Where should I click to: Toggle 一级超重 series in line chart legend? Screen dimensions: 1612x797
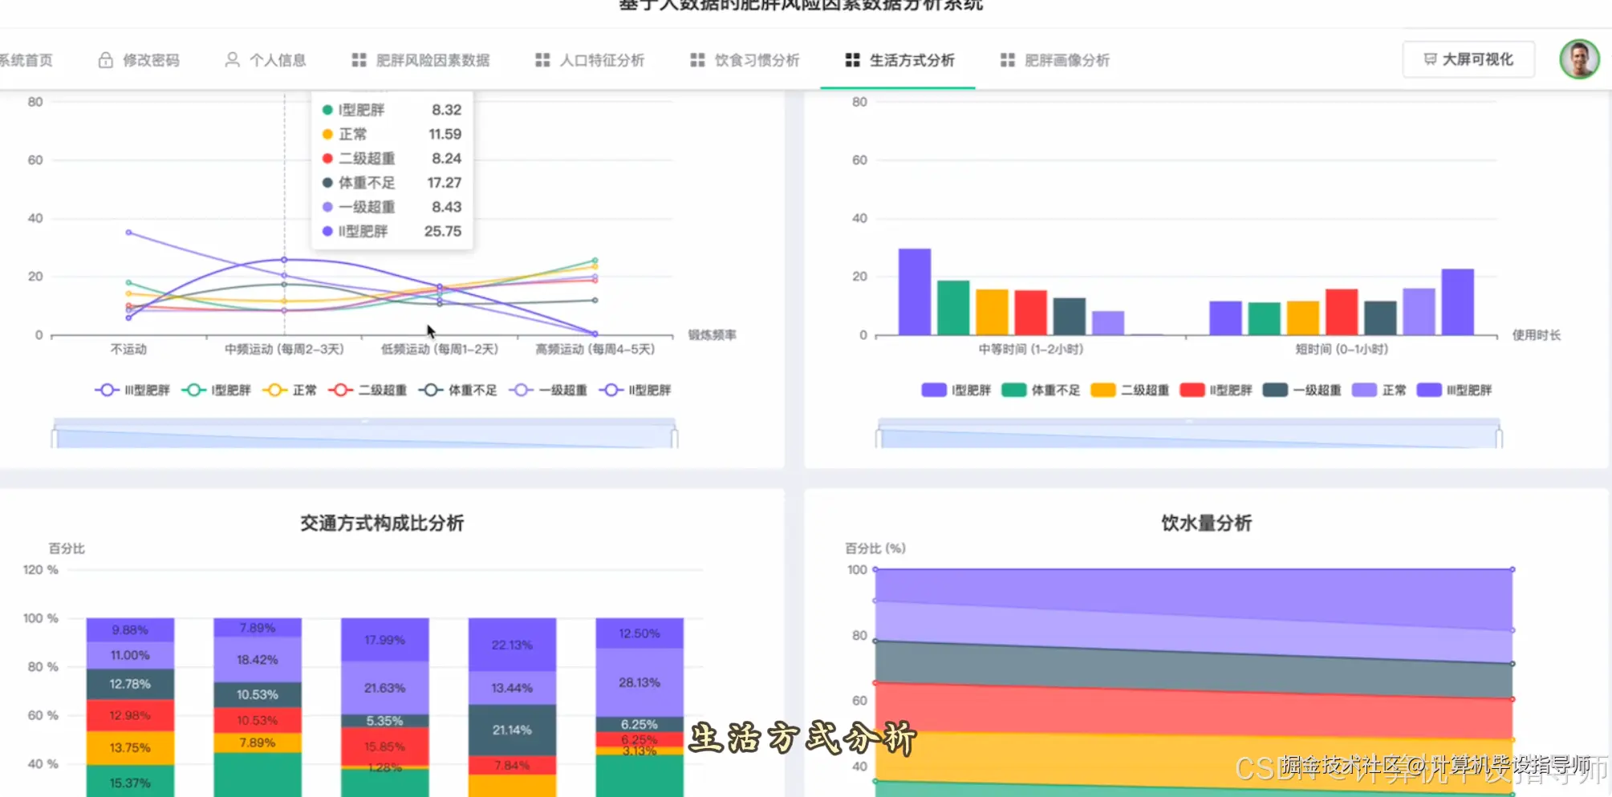point(548,390)
